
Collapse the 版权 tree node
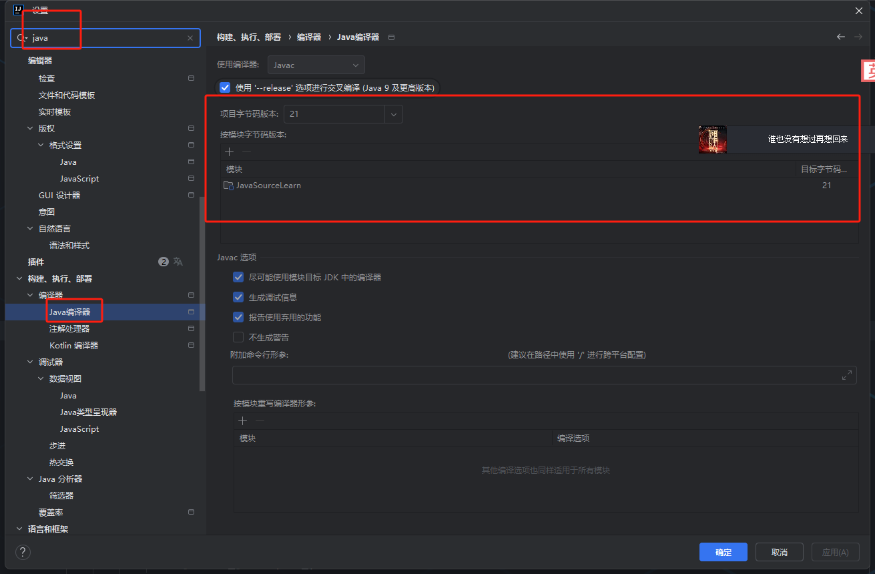30,128
